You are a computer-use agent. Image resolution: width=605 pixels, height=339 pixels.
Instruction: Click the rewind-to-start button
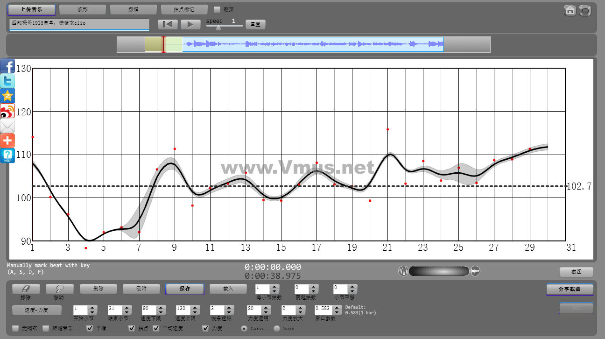(168, 24)
